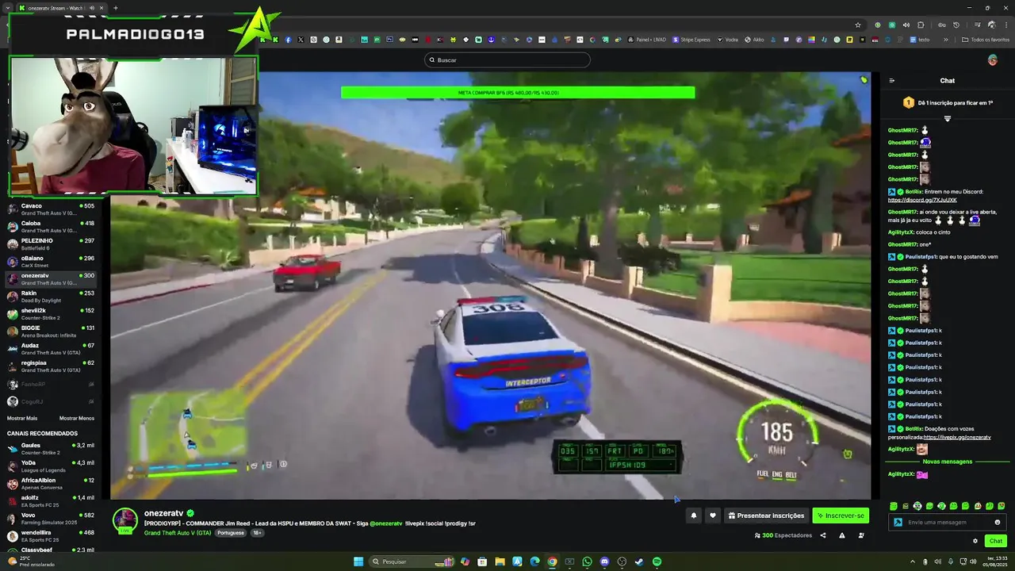Follow channel with the heart icon
Screen dimensions: 1015x571
point(713,515)
